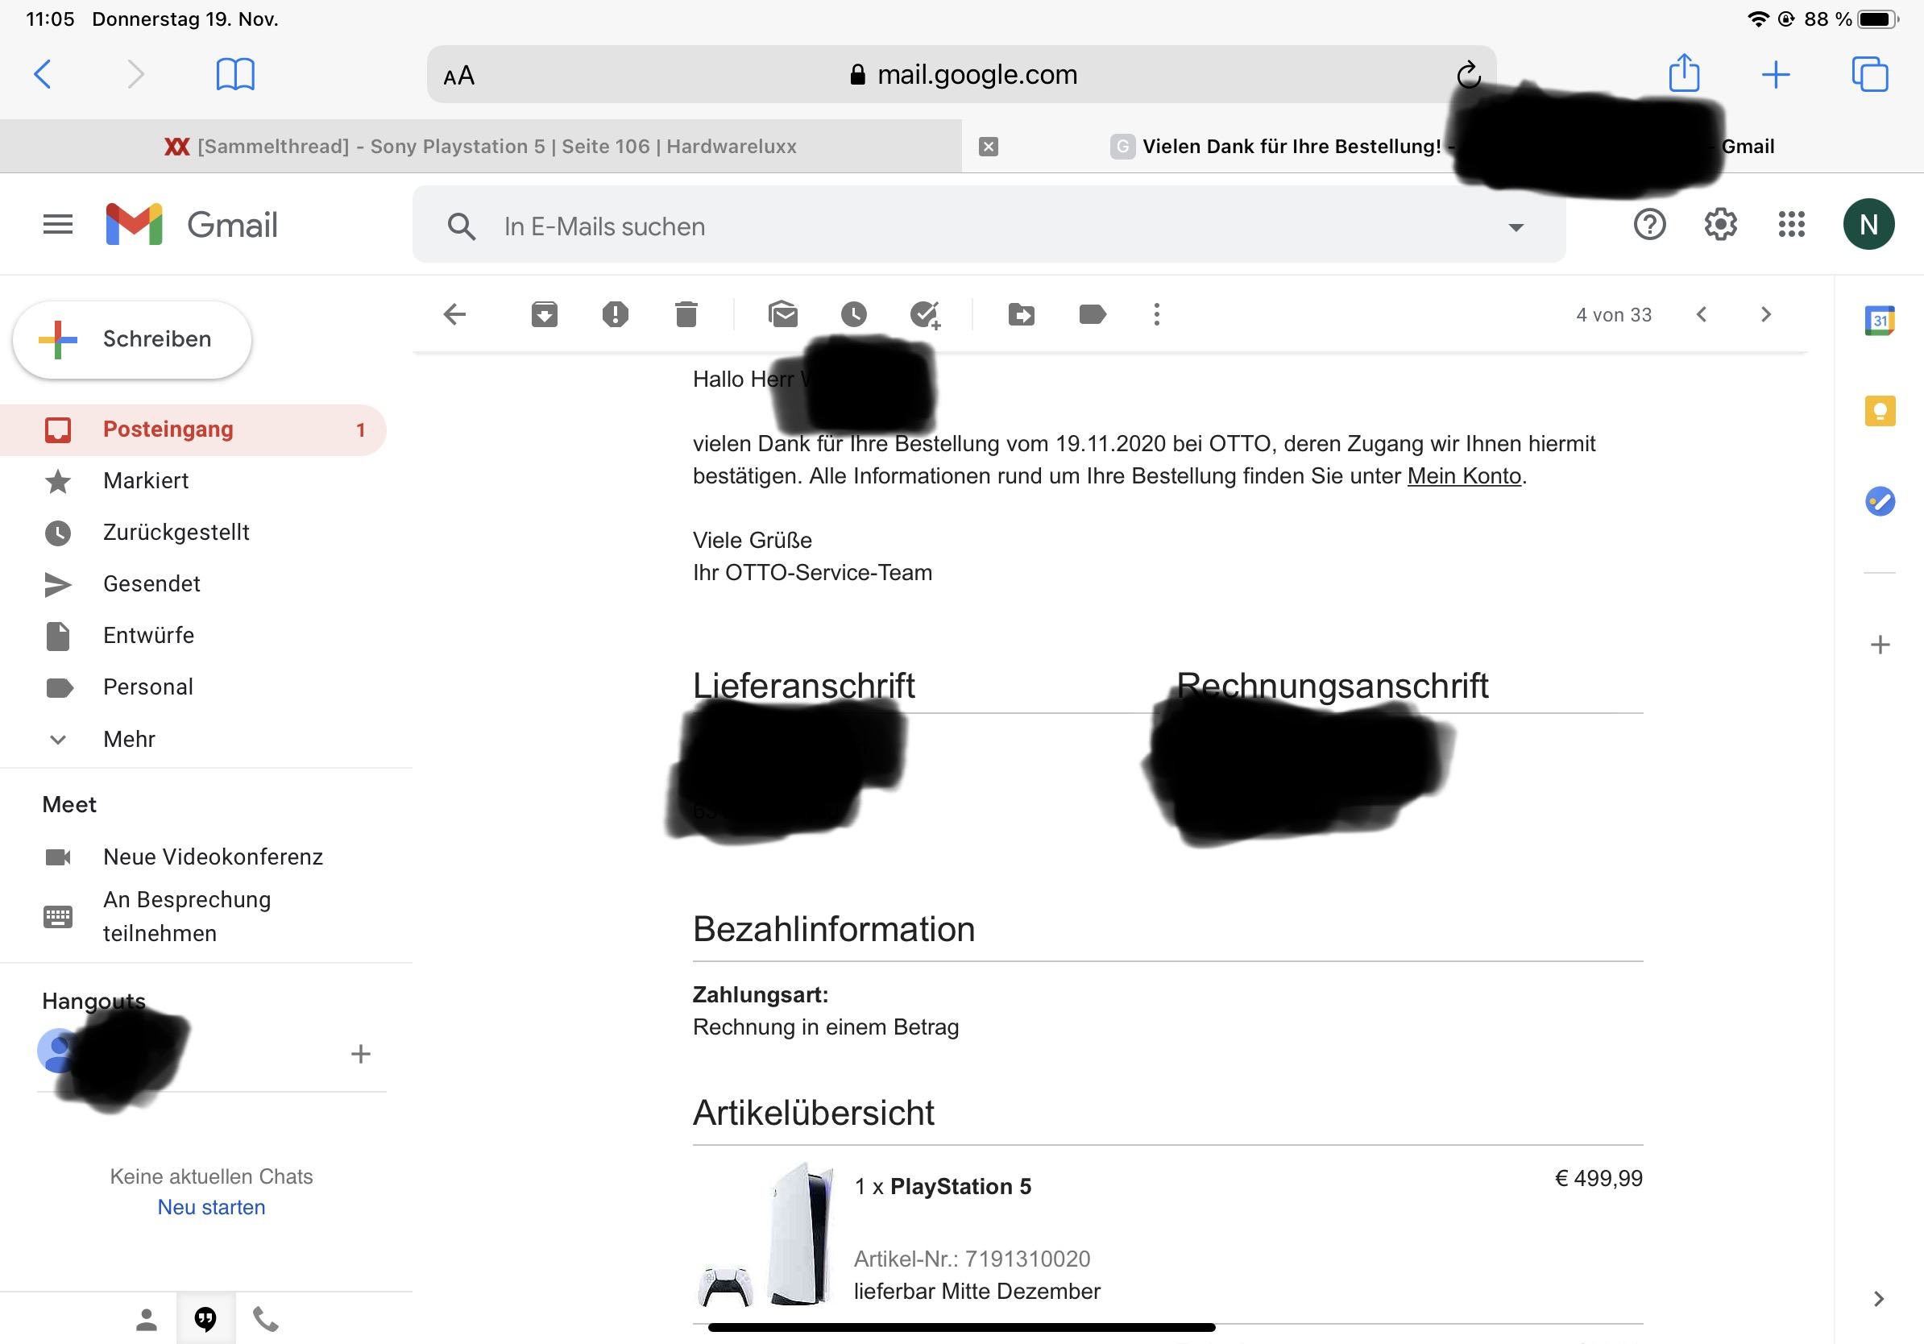Image resolution: width=1924 pixels, height=1344 pixels.
Task: Close the Gmail order confirmation tab
Action: coord(989,147)
